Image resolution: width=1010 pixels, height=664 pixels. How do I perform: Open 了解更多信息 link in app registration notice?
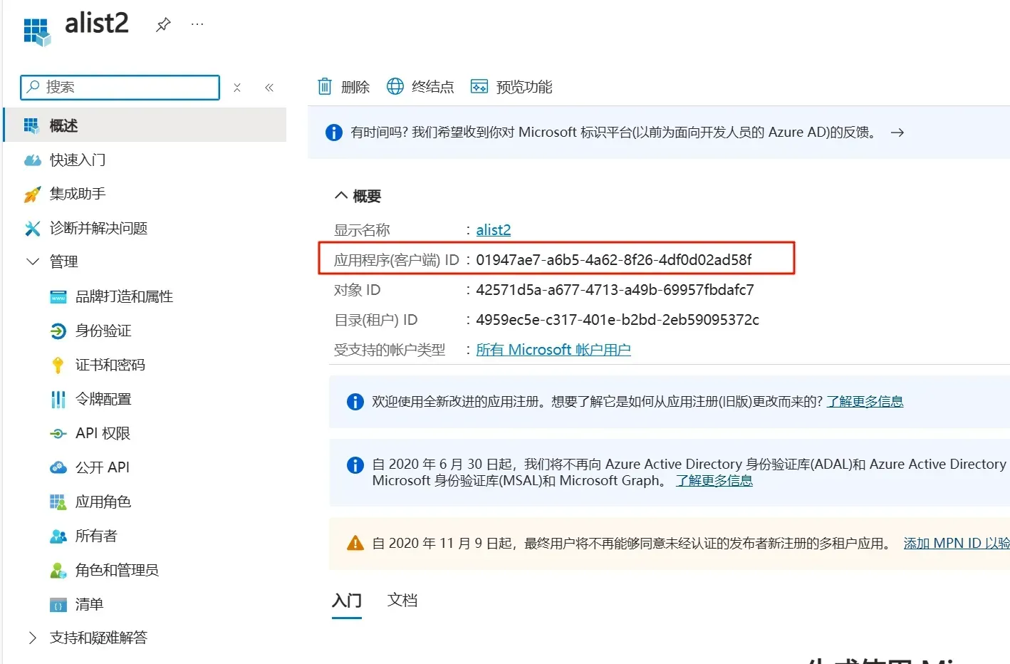(x=865, y=401)
